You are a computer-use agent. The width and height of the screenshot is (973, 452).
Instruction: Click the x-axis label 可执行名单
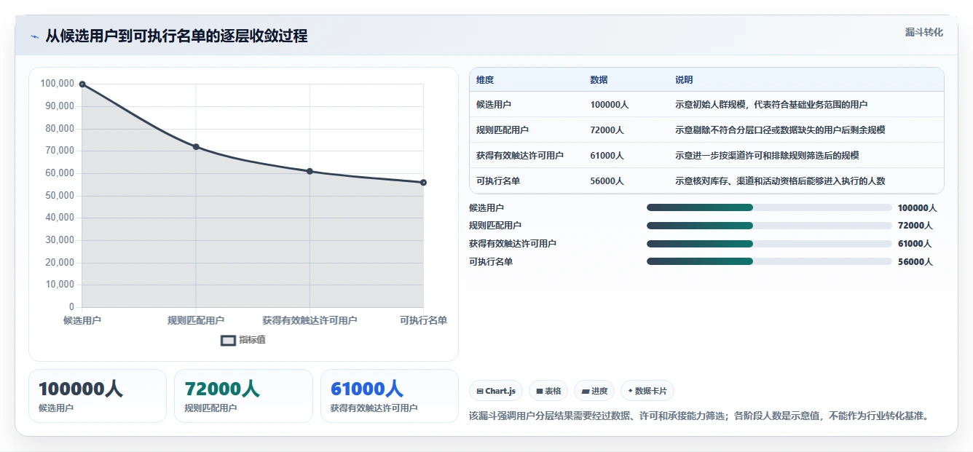click(423, 320)
